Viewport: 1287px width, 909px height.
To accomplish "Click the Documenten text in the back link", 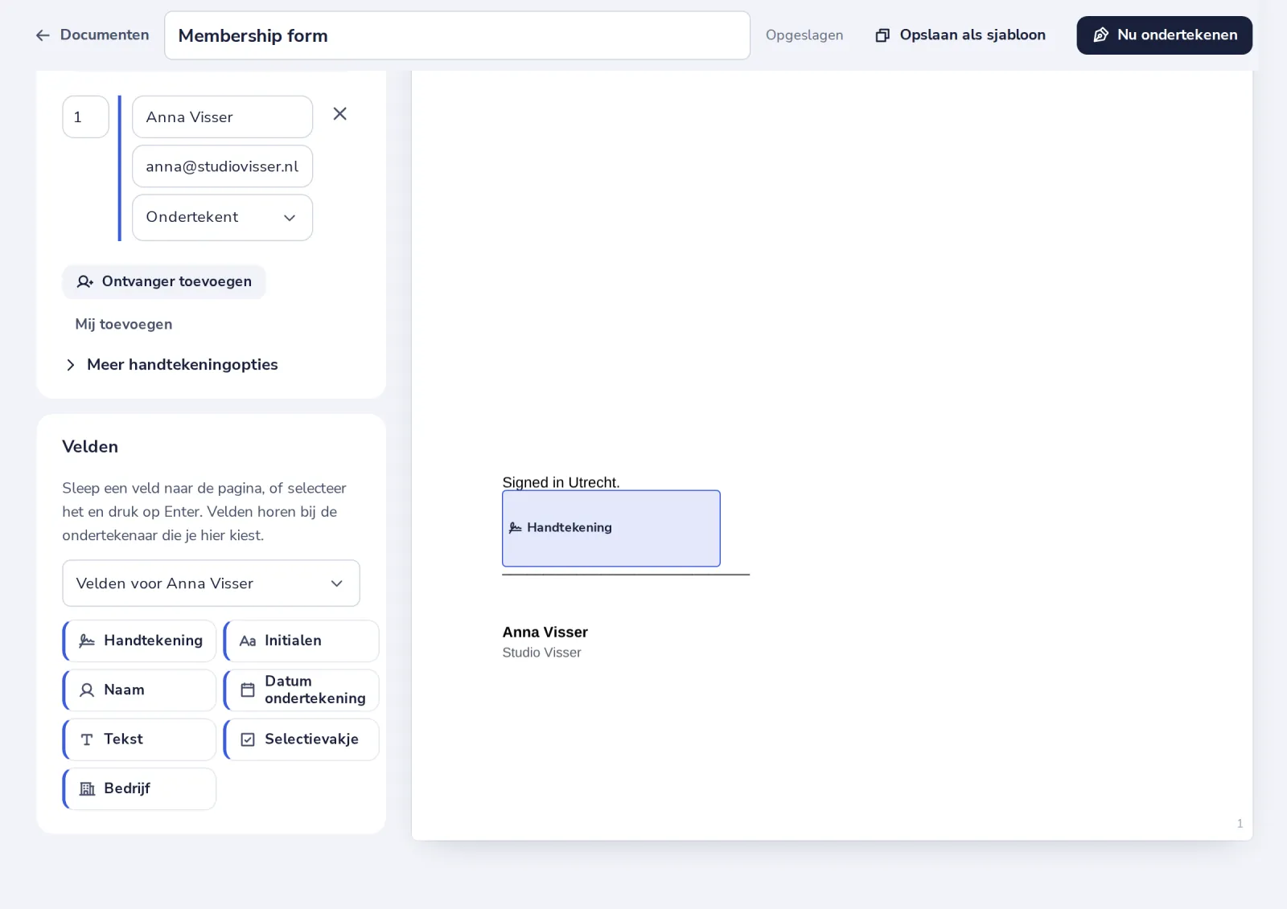I will pyautogui.click(x=105, y=35).
